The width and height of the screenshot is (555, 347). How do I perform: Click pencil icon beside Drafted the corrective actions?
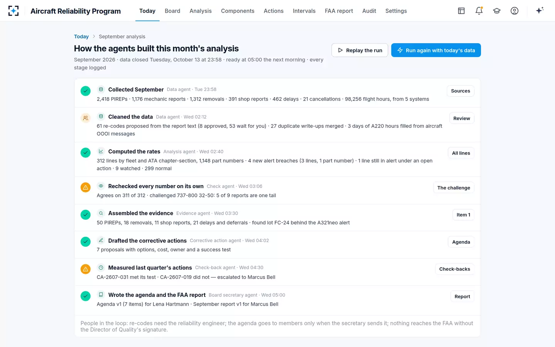101,240
